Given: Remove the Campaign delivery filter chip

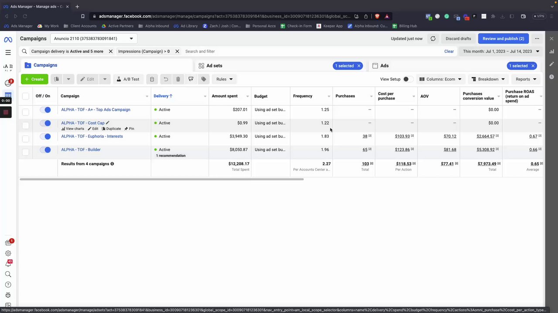Looking at the screenshot, I should (x=111, y=51).
